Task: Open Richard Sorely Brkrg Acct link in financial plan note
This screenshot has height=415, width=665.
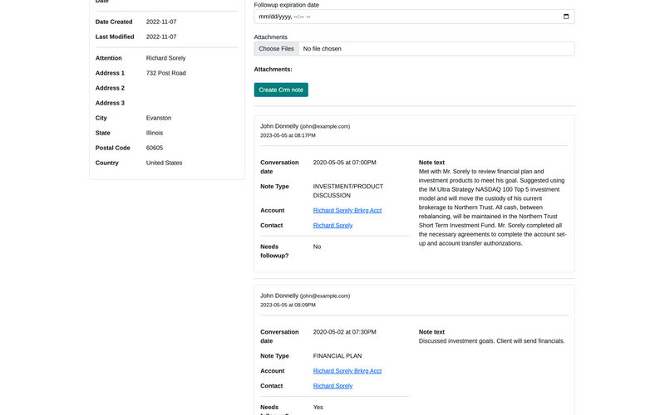Action: click(x=347, y=371)
